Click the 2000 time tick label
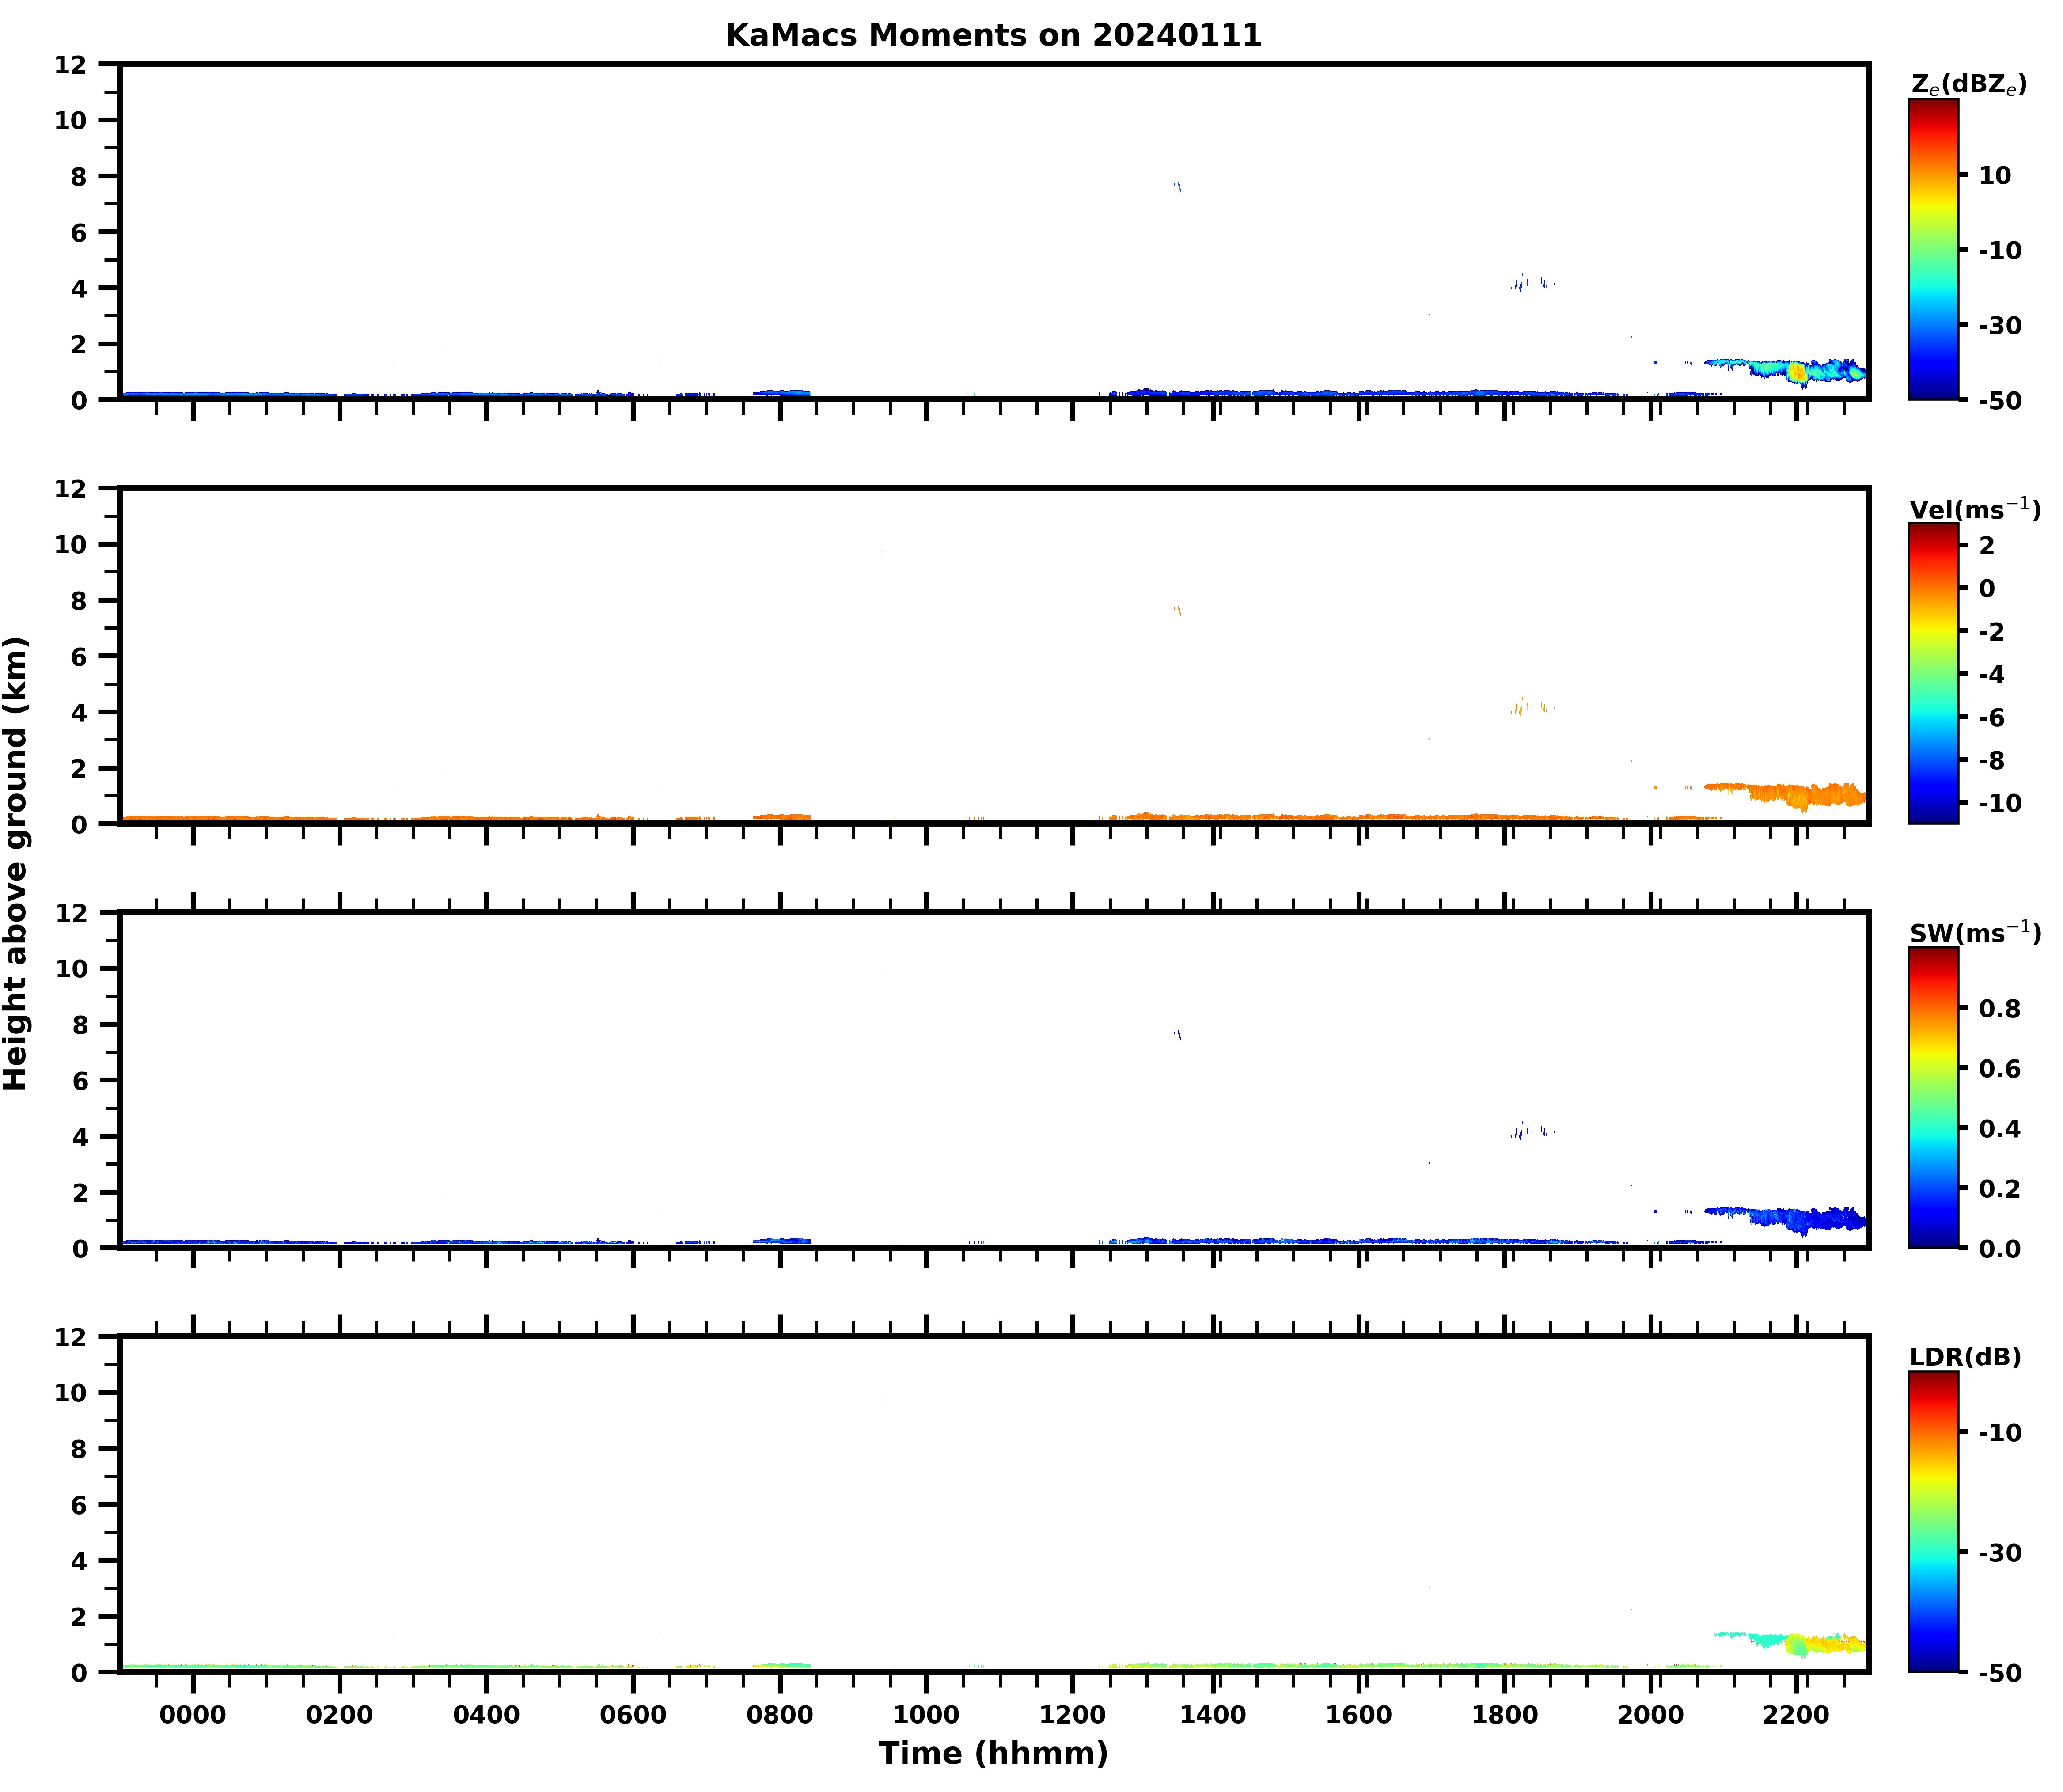Viewport: 2063px width, 1792px height. click(1650, 1715)
